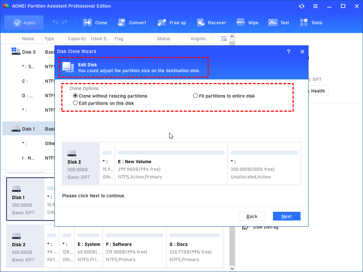The height and width of the screenshot is (272, 363).
Task: Click the refresh icon in title bar
Action: tap(301, 6)
